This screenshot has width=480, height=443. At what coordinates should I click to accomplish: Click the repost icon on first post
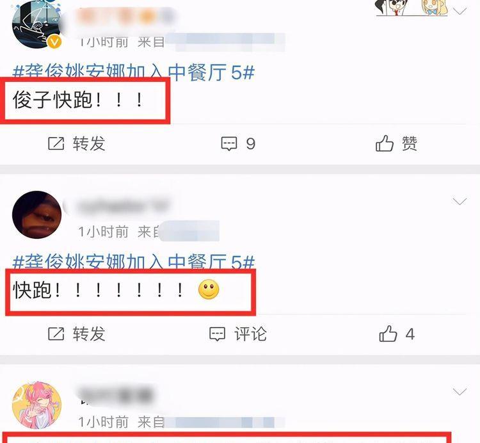56,143
